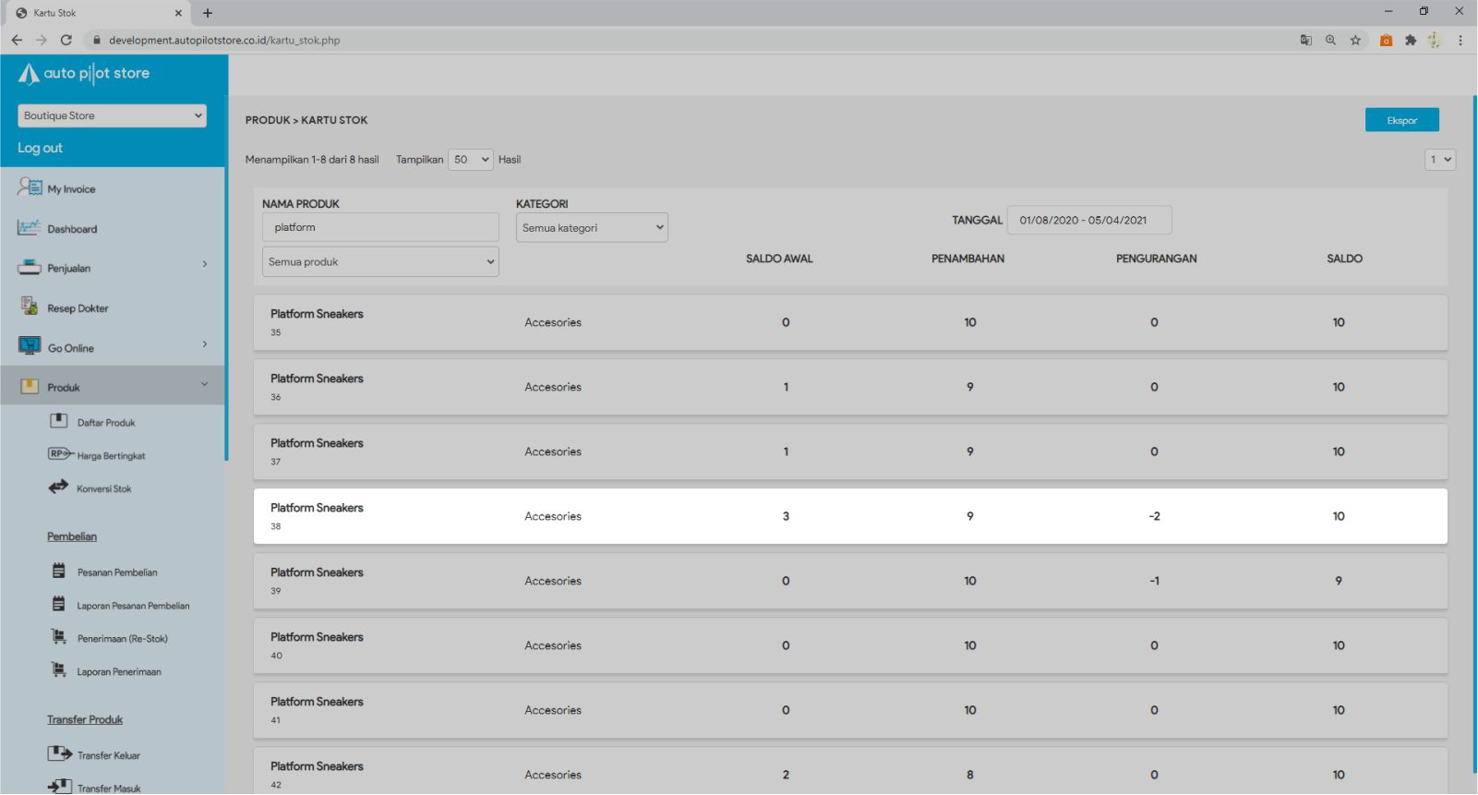Bookmark page with the star icon
Viewport: 1478px width, 795px height.
tap(1355, 40)
